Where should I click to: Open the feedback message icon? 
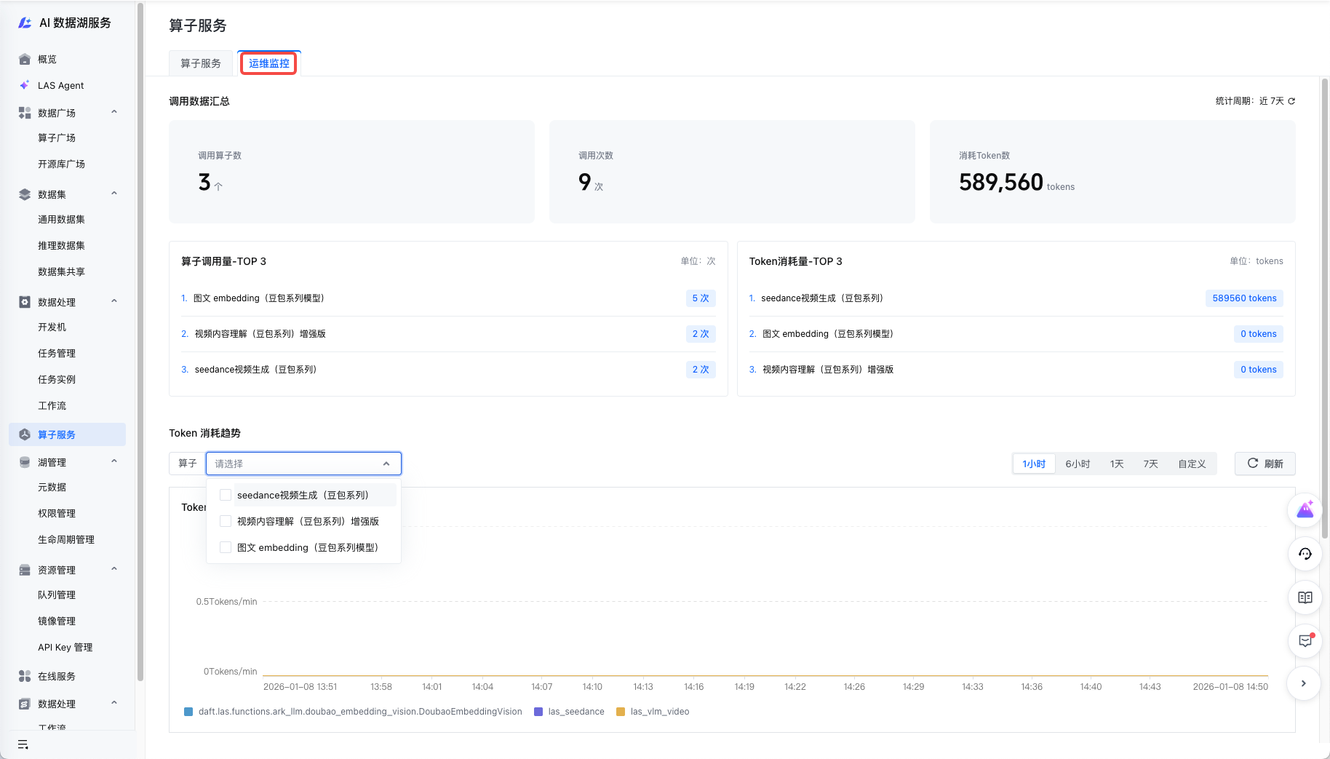tap(1305, 641)
